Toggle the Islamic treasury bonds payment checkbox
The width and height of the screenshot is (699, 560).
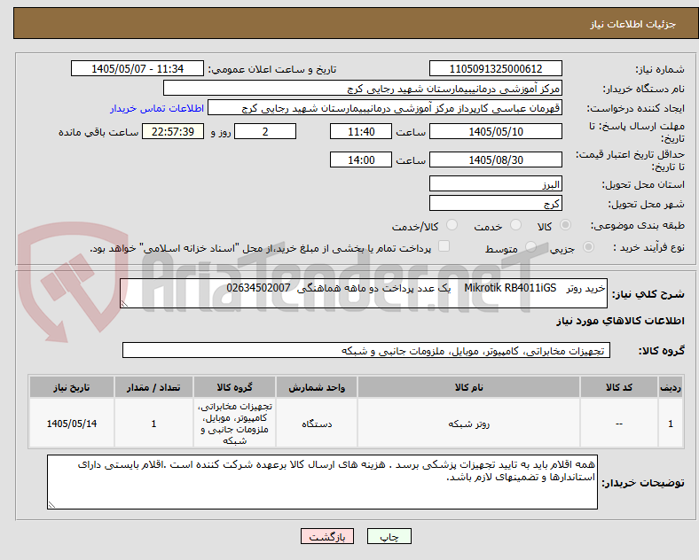coord(444,246)
